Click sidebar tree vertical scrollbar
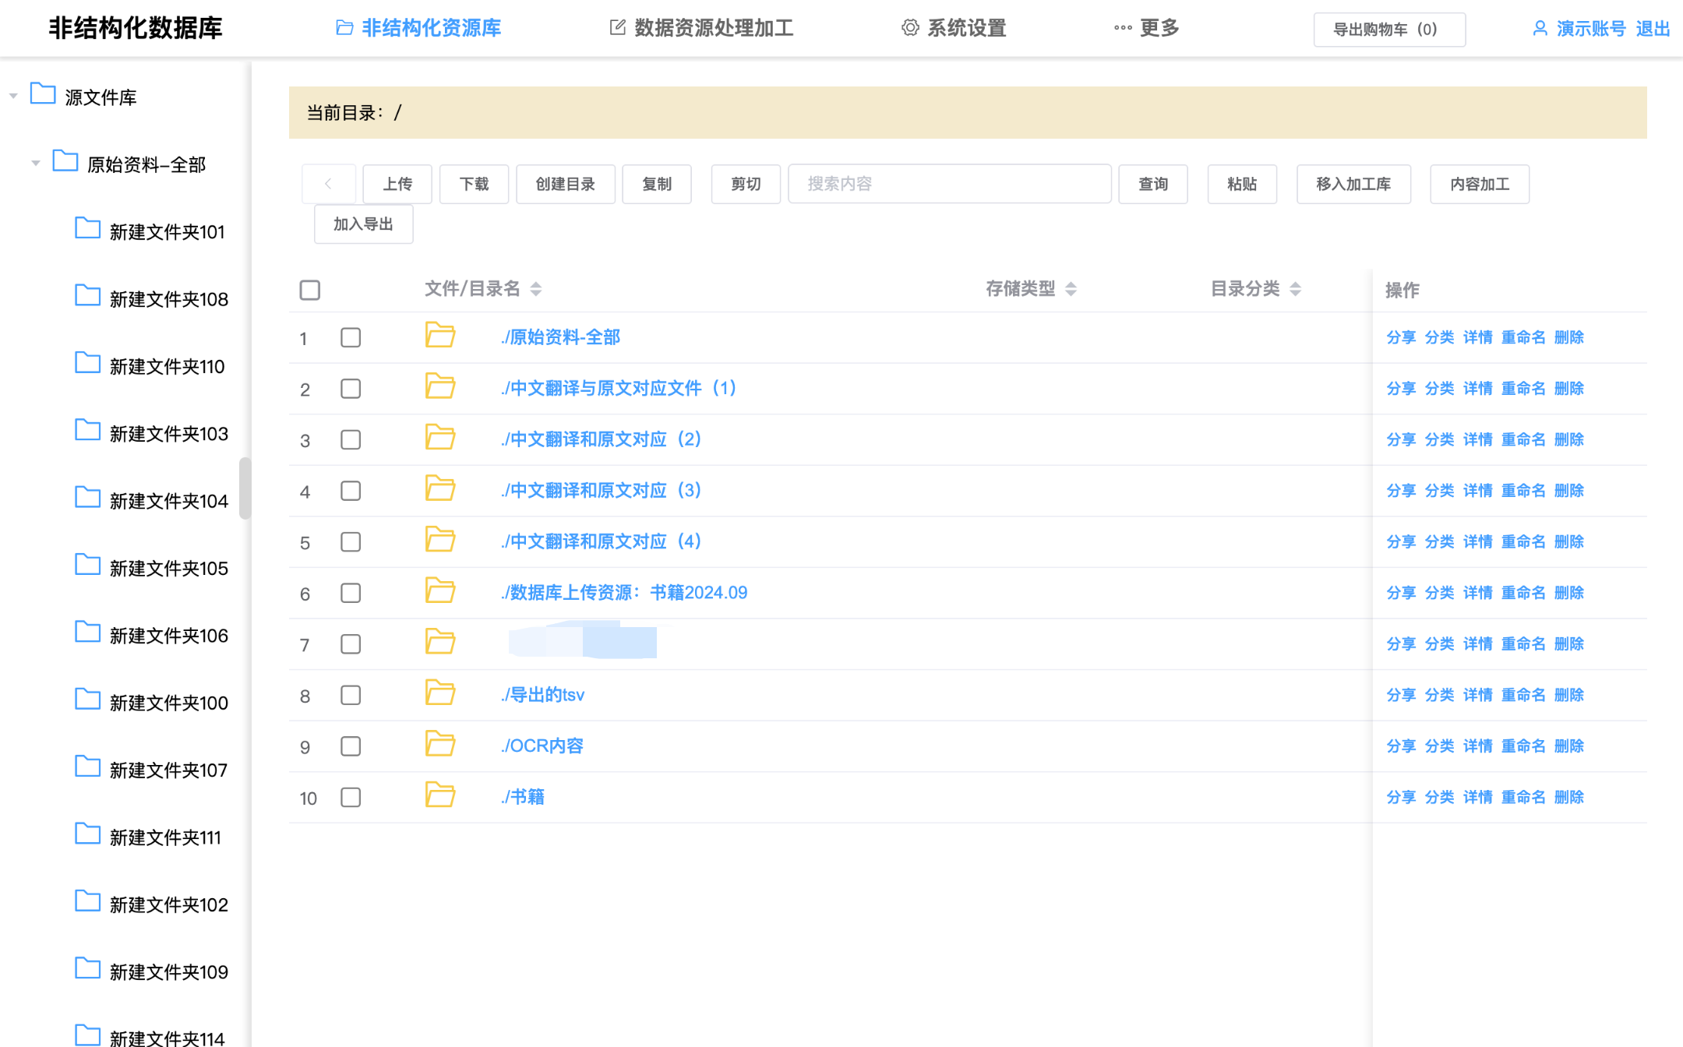Viewport: 1683px width, 1047px height. pos(245,488)
